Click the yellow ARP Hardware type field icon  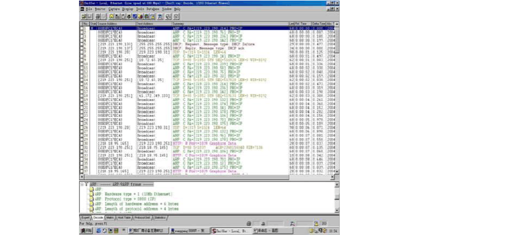click(x=91, y=194)
